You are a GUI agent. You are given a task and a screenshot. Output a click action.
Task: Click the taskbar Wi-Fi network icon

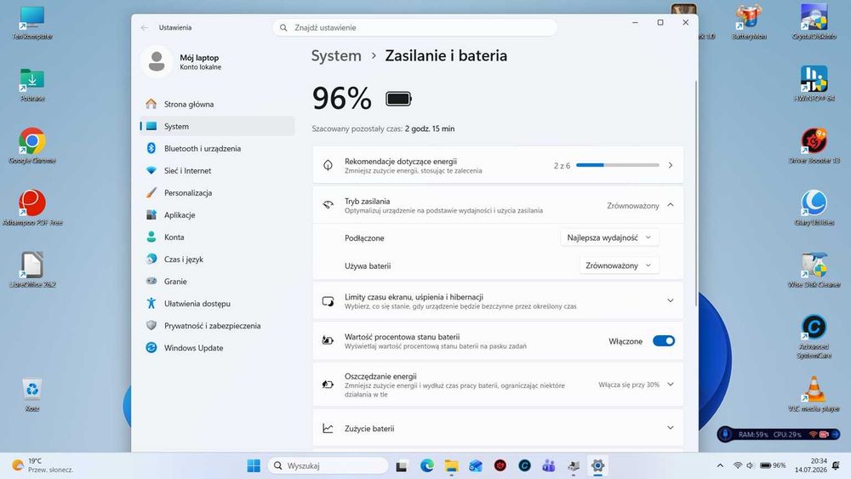[738, 465]
